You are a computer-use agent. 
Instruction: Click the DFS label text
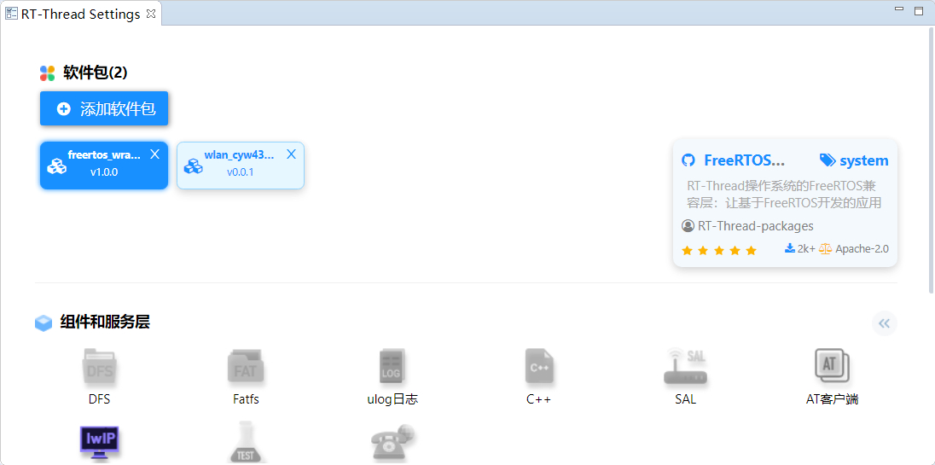(99, 399)
